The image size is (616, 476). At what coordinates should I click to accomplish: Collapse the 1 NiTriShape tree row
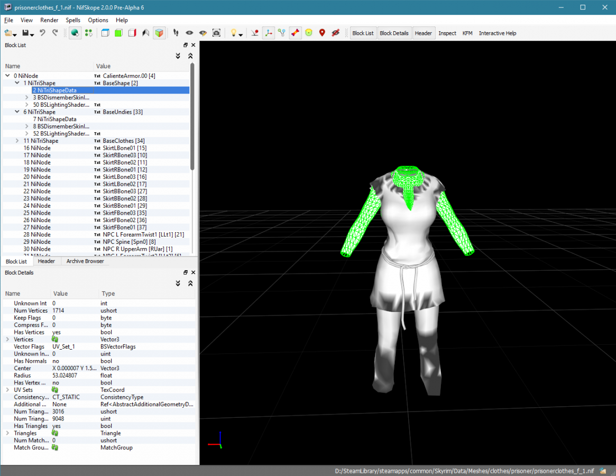tap(17, 83)
